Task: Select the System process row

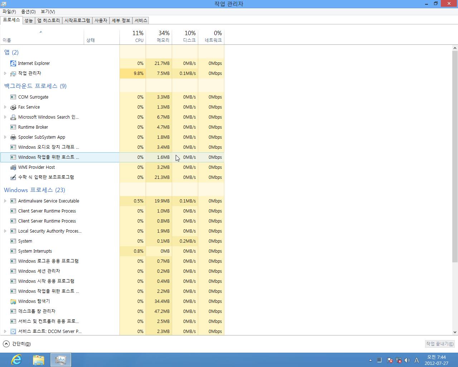Action: pos(112,241)
